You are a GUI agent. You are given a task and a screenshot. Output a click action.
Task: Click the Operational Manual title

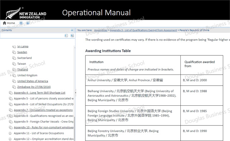click(96, 13)
